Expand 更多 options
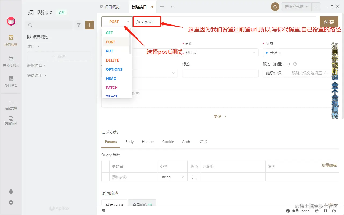Viewport: 344px width, 215px height. coord(220,116)
